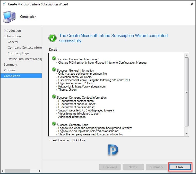Click 'To exit the wizard, click Close' text
The image size is (196, 174).
pos(67,140)
